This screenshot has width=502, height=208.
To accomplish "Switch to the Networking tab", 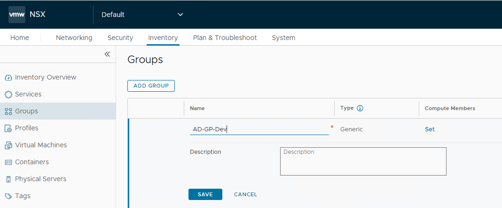I will (x=74, y=38).
